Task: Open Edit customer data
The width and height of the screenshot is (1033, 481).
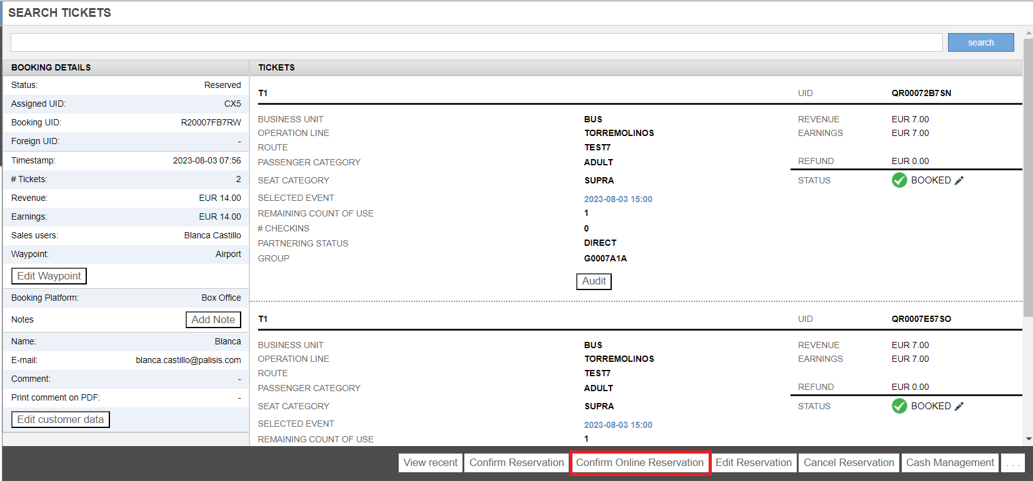Action: tap(61, 419)
